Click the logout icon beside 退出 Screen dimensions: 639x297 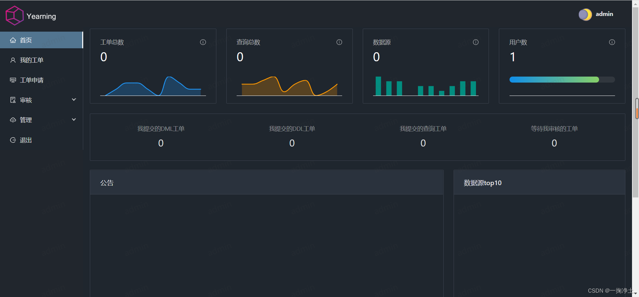pos(13,140)
